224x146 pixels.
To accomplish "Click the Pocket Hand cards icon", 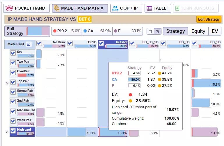I will [10, 8].
